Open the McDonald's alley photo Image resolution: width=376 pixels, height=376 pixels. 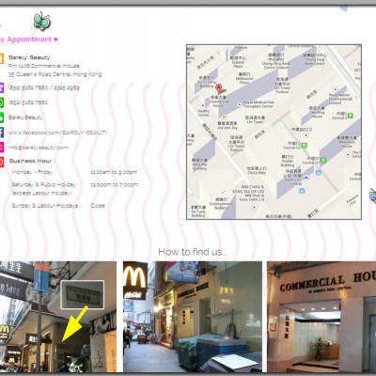click(193, 317)
